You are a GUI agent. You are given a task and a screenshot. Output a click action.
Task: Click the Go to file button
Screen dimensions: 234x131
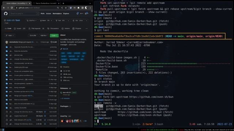pos(33,36)
